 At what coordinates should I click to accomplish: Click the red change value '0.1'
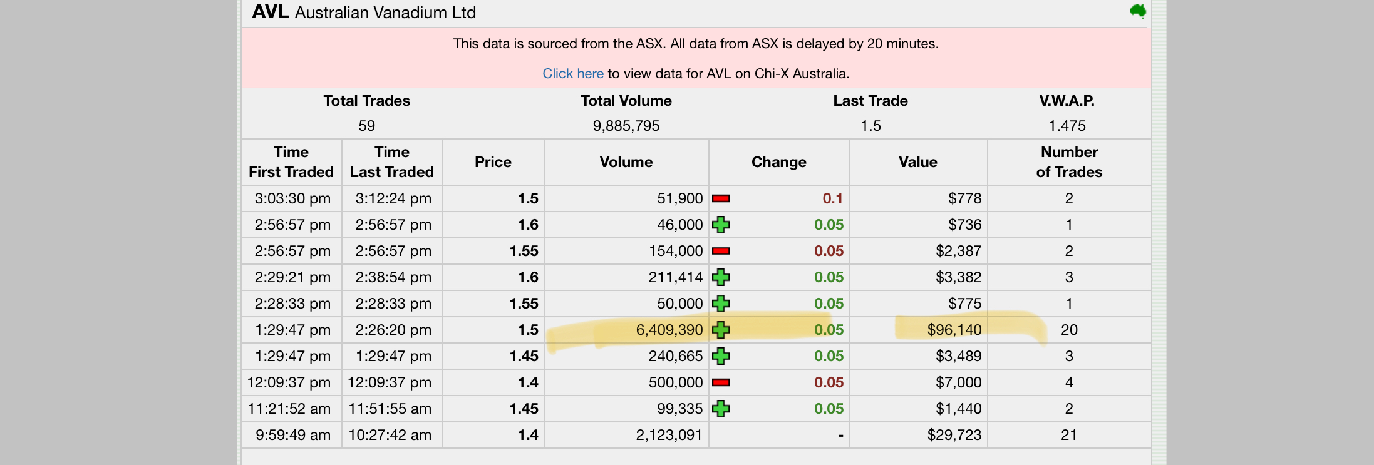coord(833,198)
